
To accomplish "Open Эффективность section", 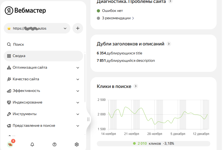I will pyautogui.click(x=43, y=91).
